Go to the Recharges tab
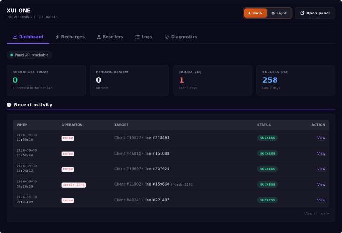Image resolution: width=342 pixels, height=233 pixels. (70, 37)
